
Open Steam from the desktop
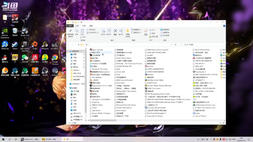click(x=15, y=45)
